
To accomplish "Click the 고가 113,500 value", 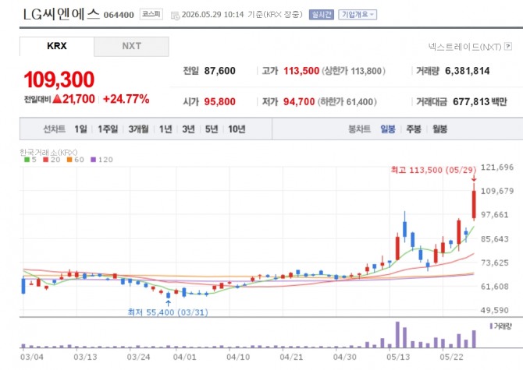I will [x=301, y=71].
